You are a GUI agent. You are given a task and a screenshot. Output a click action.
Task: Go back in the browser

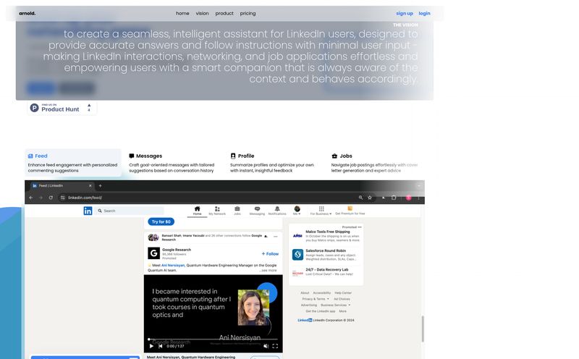[x=31, y=198]
